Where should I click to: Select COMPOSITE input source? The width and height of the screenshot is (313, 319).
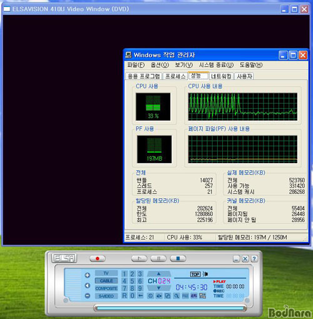(106, 288)
